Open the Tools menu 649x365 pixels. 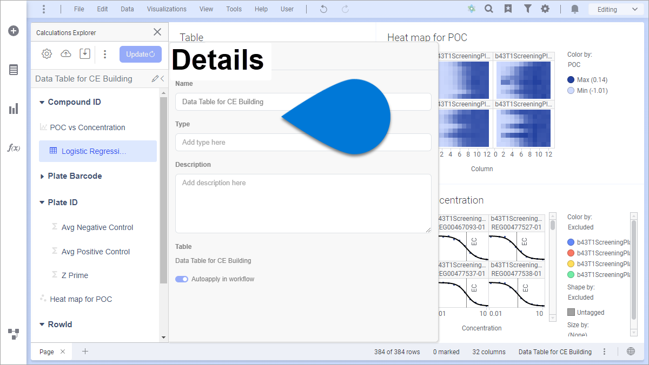click(234, 9)
